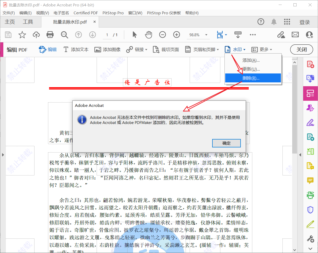
Task: Click the zoom in plus icon
Action: pos(177,35)
